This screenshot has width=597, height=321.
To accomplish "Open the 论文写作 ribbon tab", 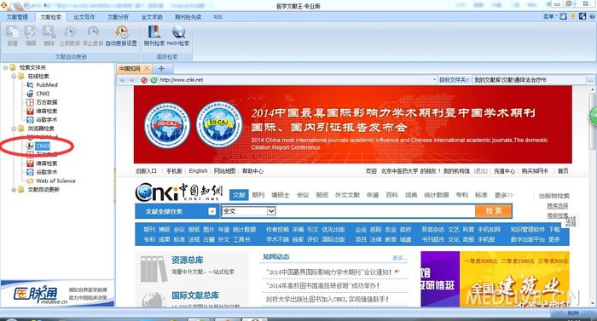I will coord(84,17).
